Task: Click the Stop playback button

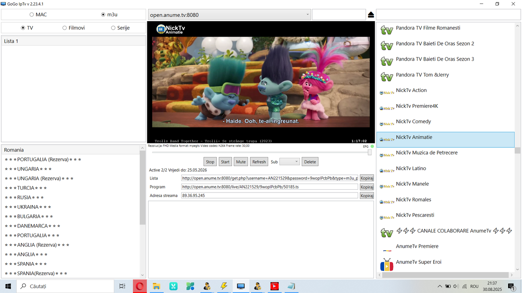Action: click(210, 162)
